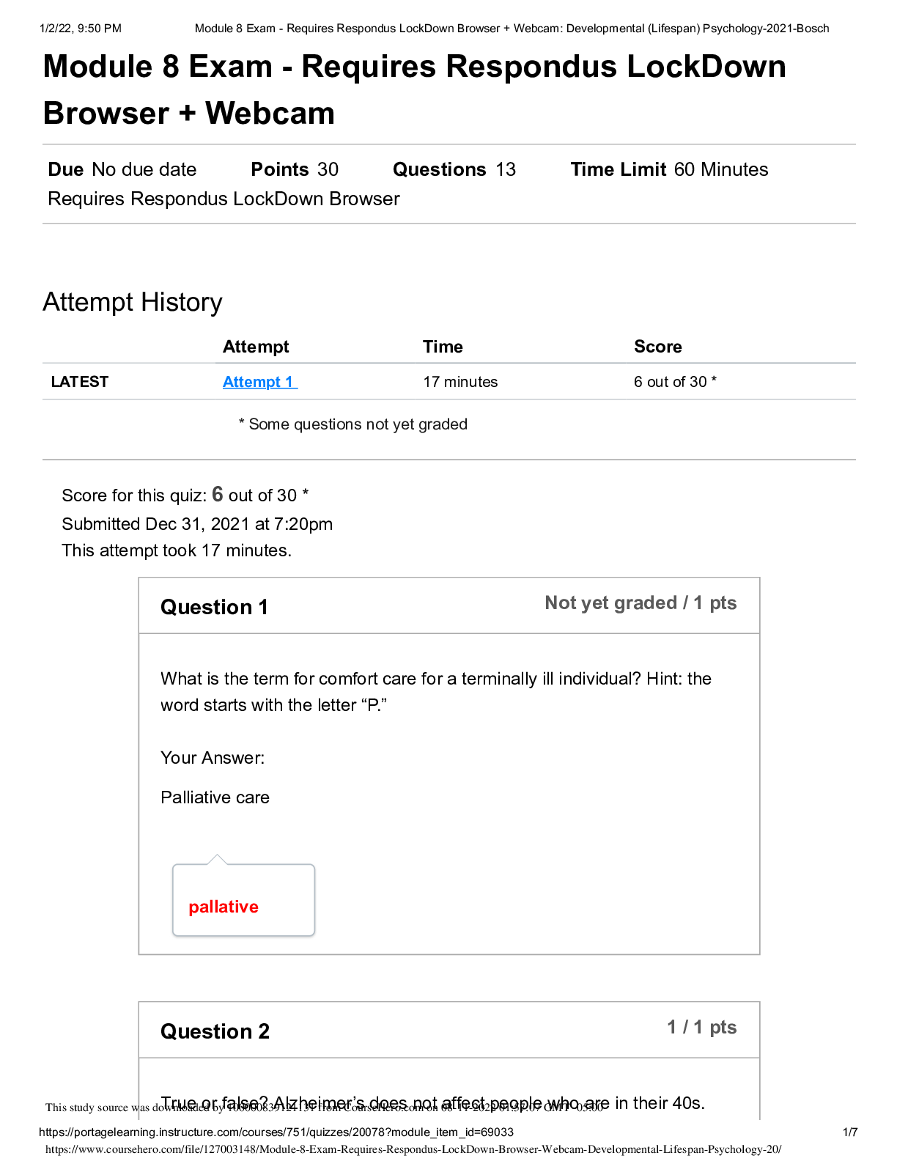Screen dimensions: 897x1161
Task: Click the '1 / 1 pts' score label
Action: pyautogui.click(x=701, y=1027)
